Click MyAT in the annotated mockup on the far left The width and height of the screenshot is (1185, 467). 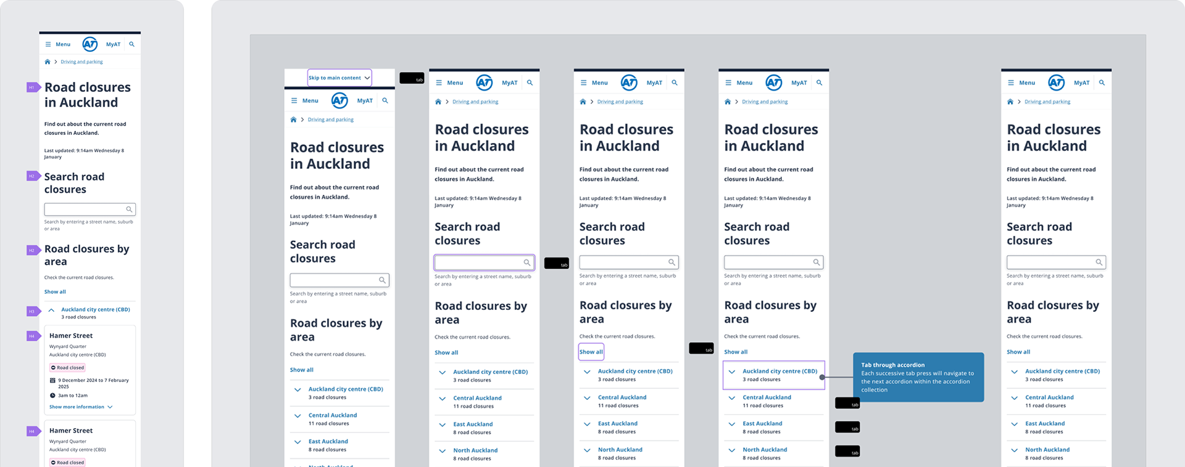tap(114, 44)
